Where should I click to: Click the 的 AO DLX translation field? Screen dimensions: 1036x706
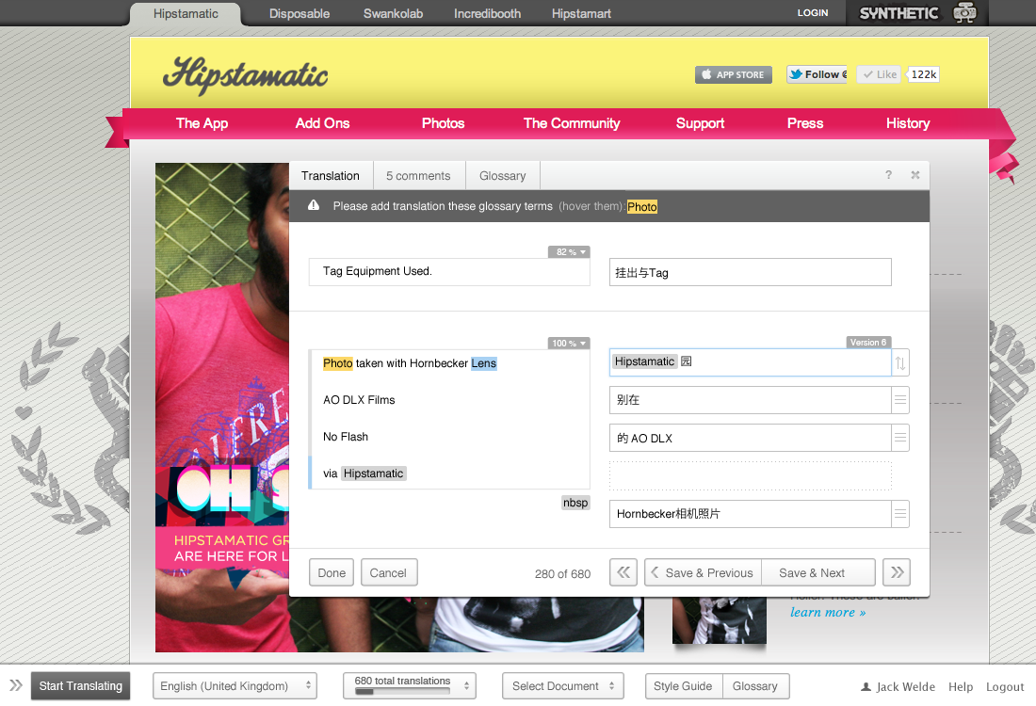point(750,438)
